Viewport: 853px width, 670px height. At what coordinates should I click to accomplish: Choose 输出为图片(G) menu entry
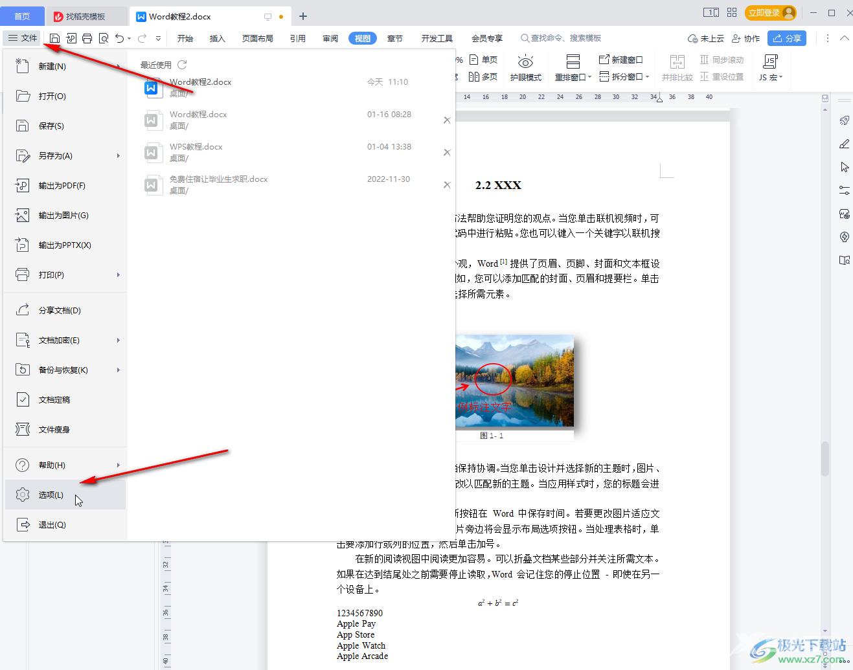pos(65,215)
